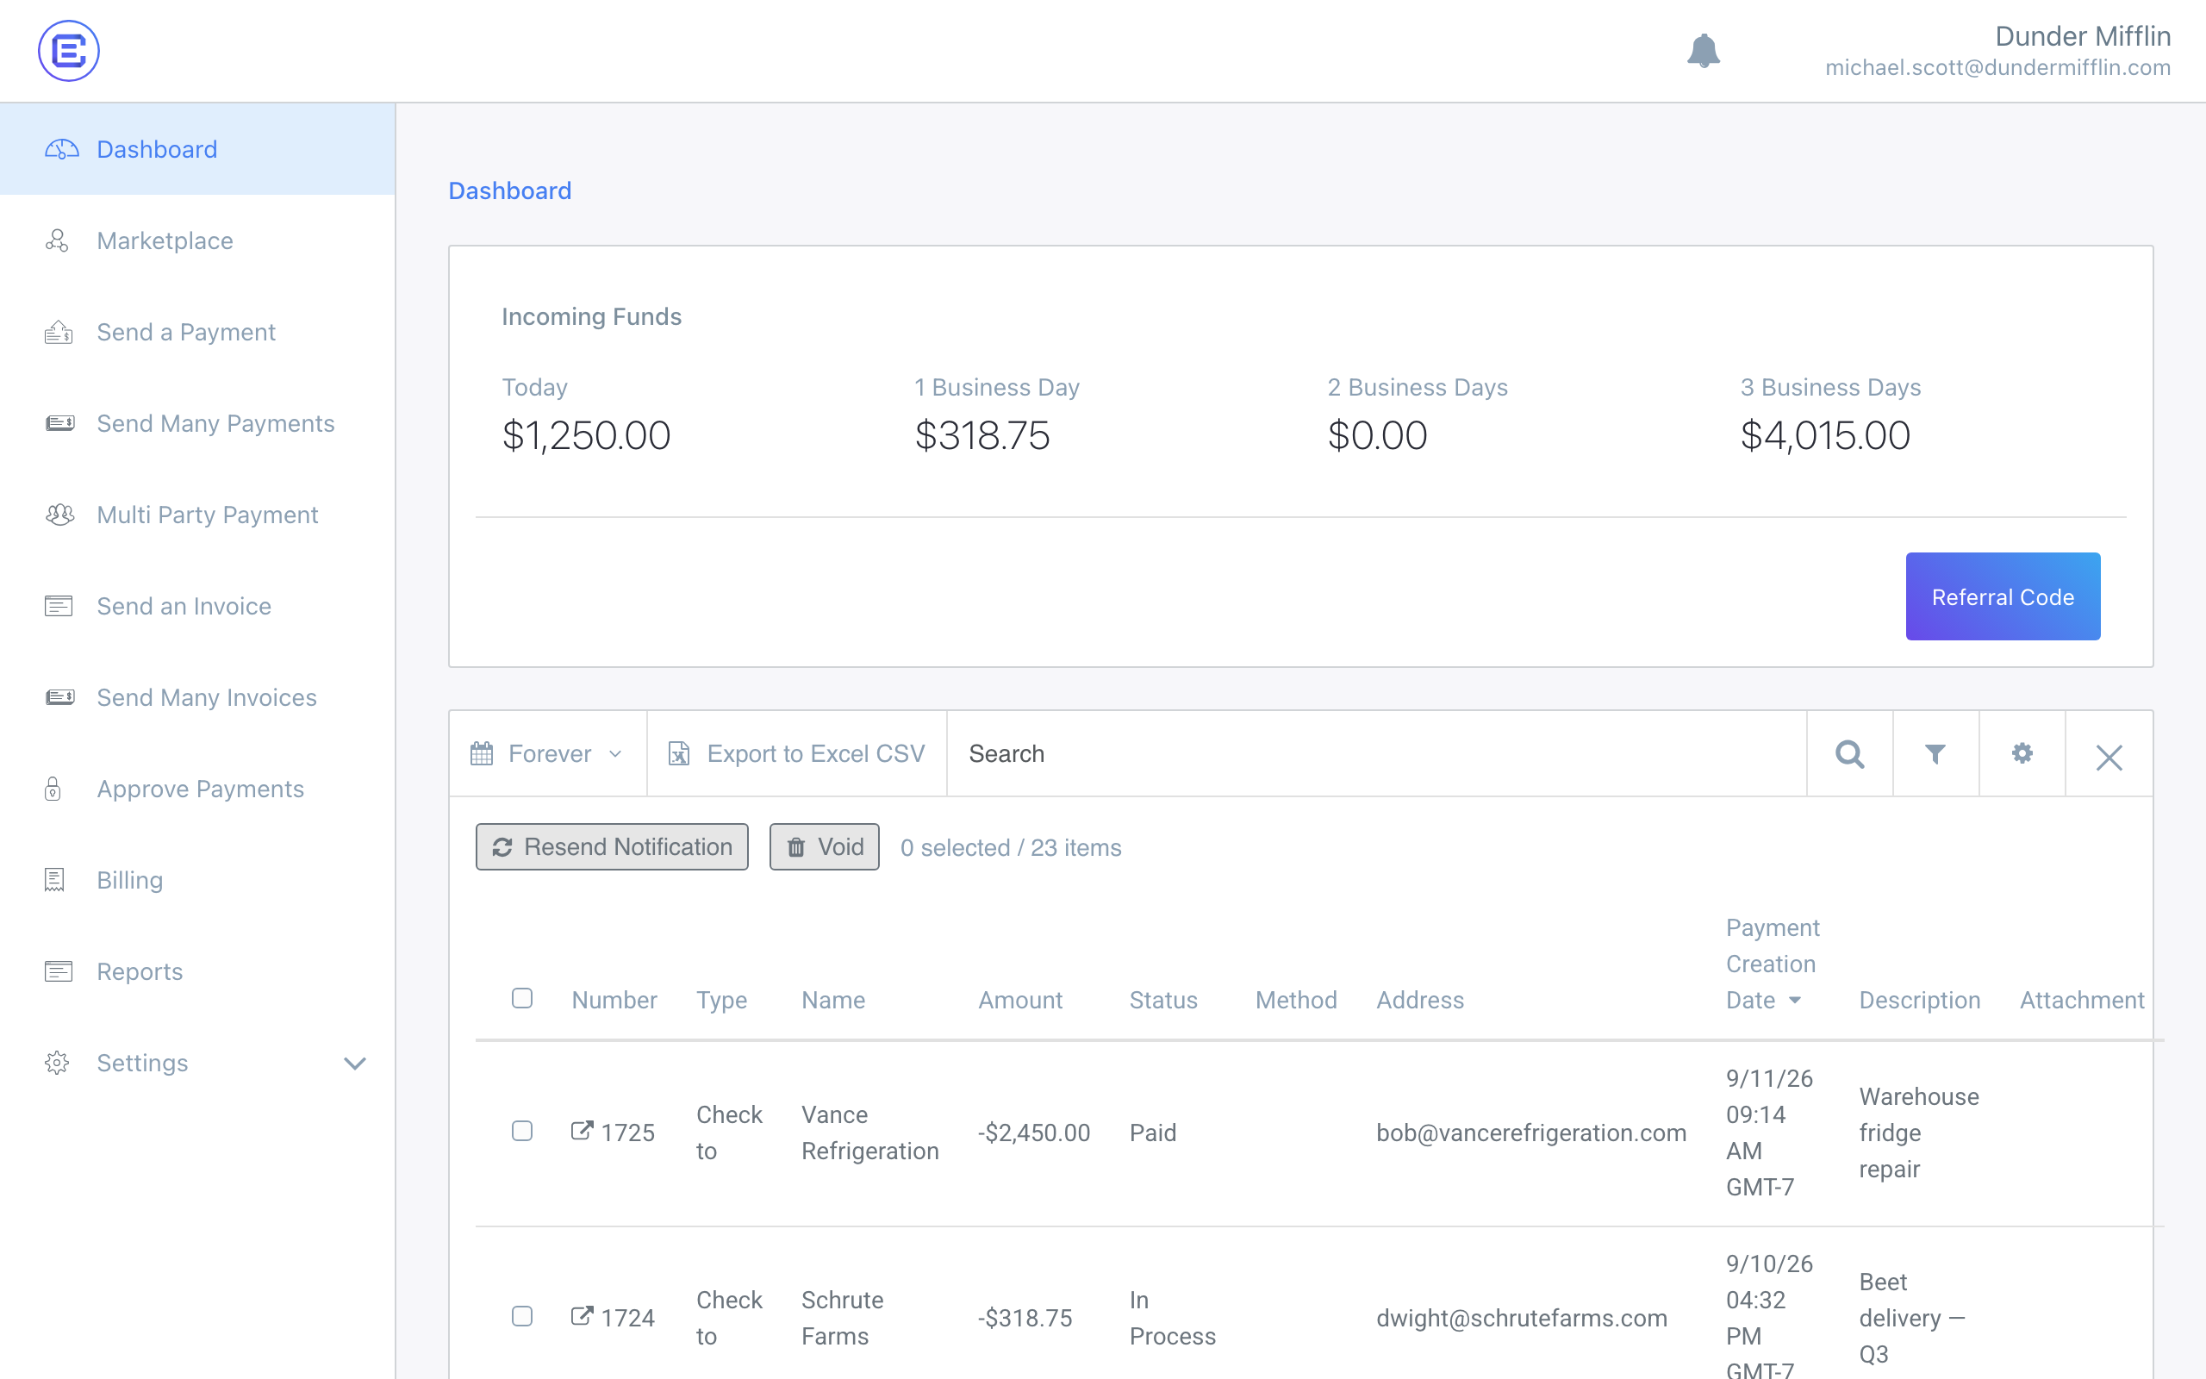The image size is (2206, 1379).
Task: Click the Dashboard breadcrumb link
Action: 509,190
